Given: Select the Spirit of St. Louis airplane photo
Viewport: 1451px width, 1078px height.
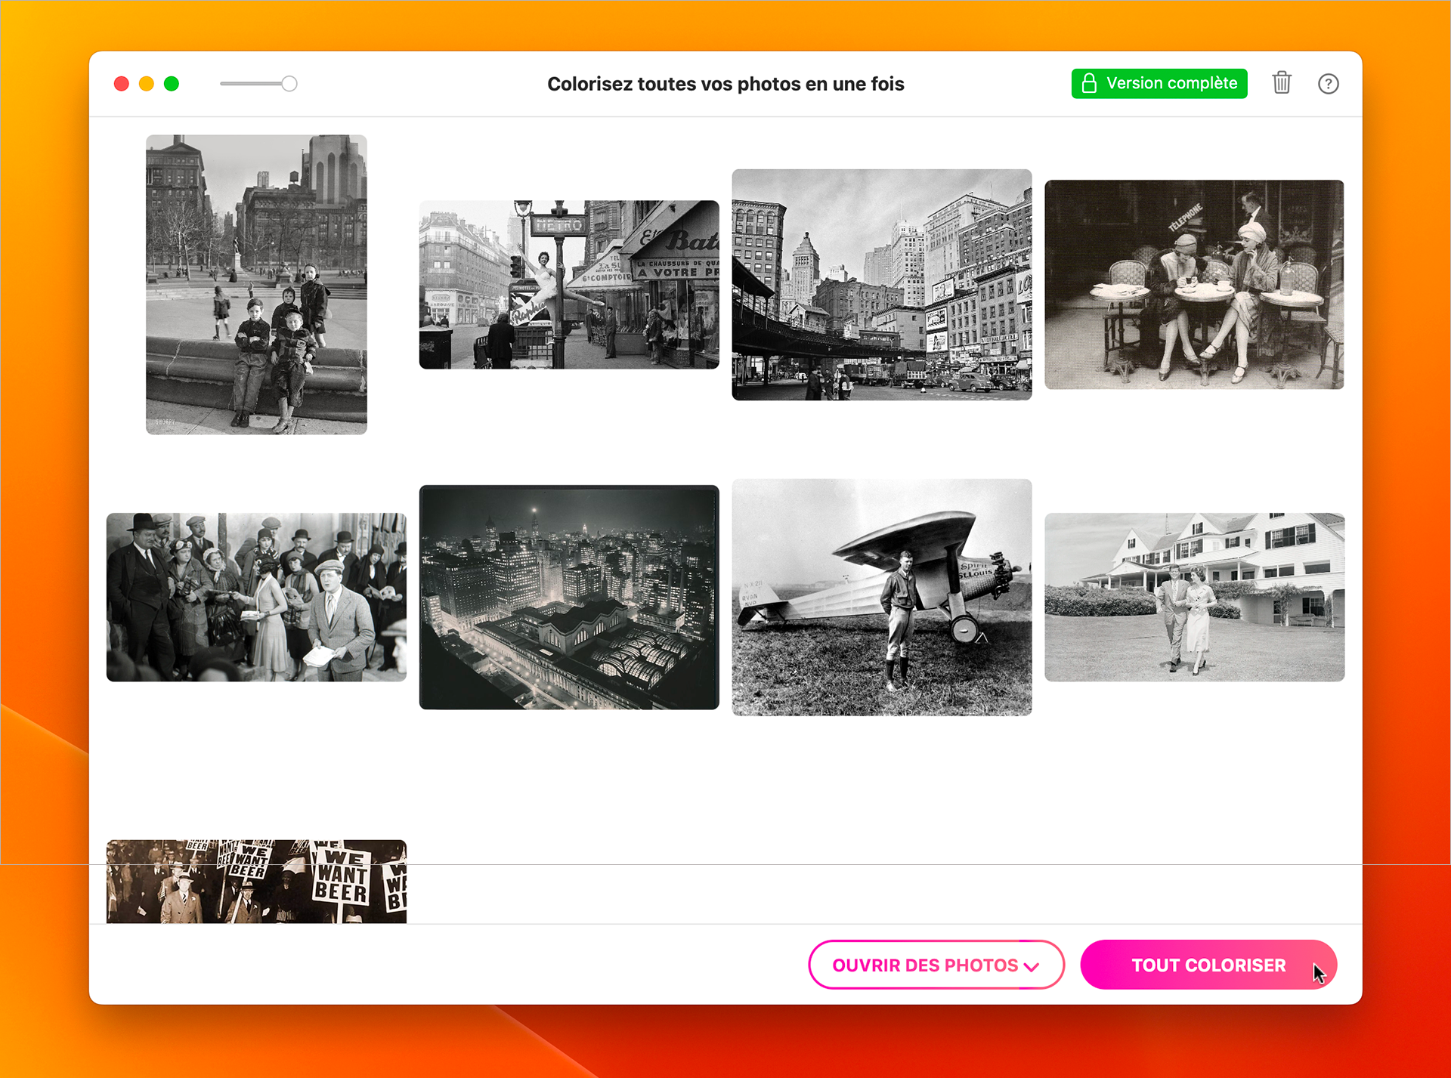Looking at the screenshot, I should point(881,596).
